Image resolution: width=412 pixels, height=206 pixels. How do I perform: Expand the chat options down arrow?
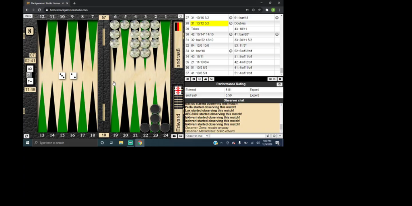click(x=280, y=136)
